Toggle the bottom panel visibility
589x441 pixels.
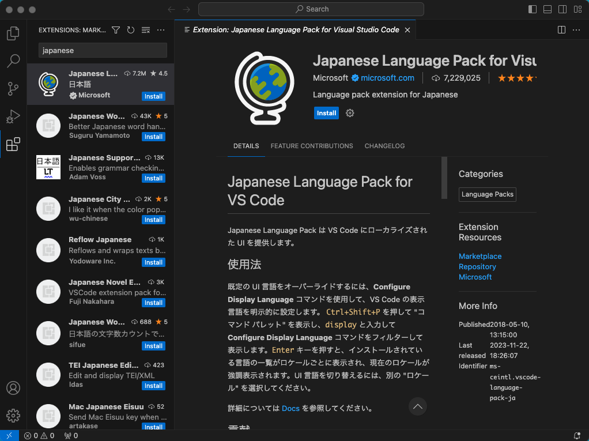(548, 9)
